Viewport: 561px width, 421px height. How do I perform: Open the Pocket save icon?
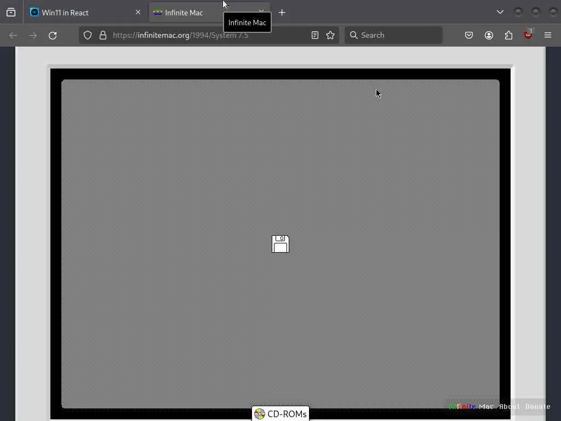(469, 35)
